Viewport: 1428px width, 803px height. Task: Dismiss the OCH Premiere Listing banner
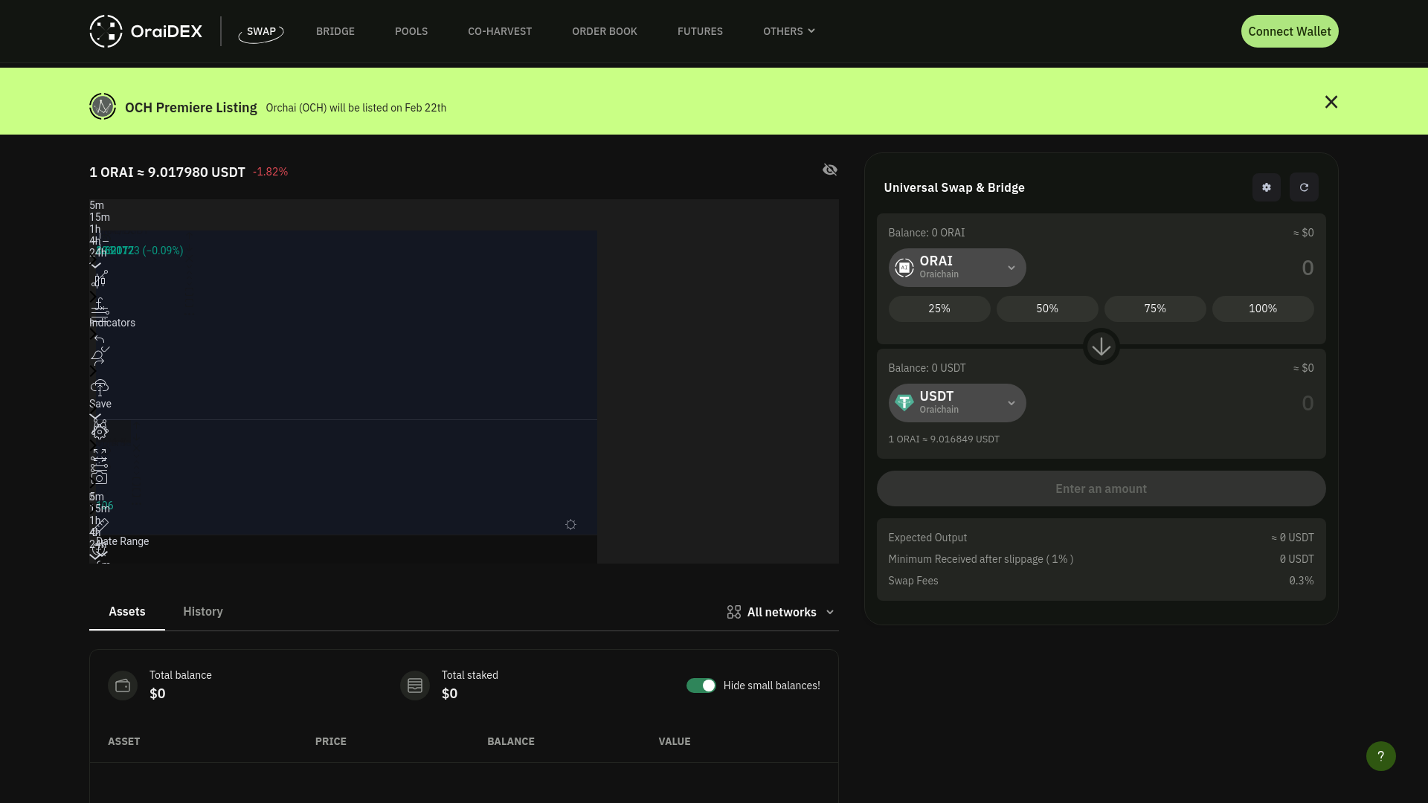pyautogui.click(x=1331, y=102)
